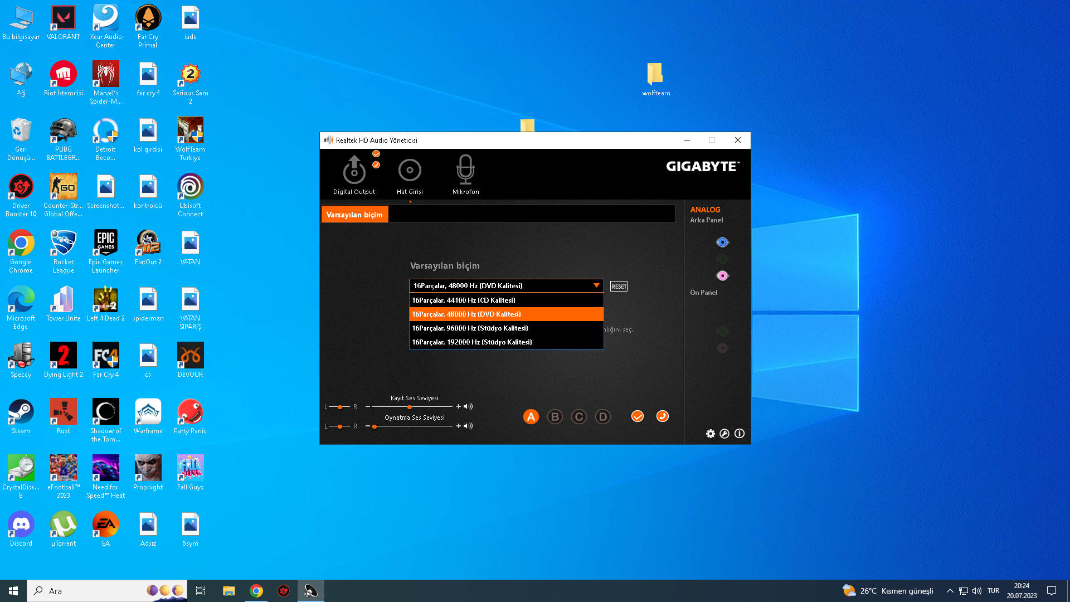
Task: Select the Discord desktop icon
Action: point(21,530)
